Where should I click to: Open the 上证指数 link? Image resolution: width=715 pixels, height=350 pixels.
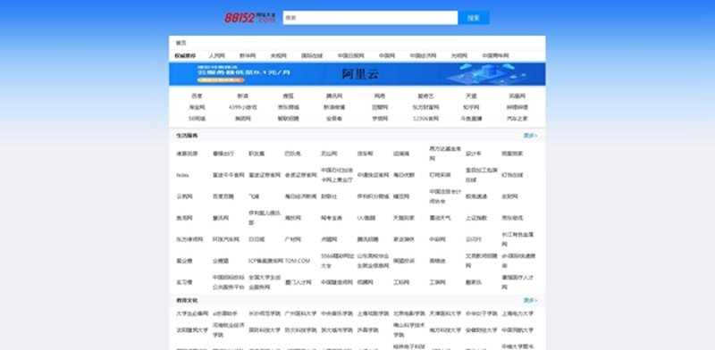(x=476, y=218)
